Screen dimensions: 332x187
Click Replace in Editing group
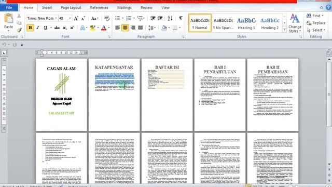click(x=316, y=23)
